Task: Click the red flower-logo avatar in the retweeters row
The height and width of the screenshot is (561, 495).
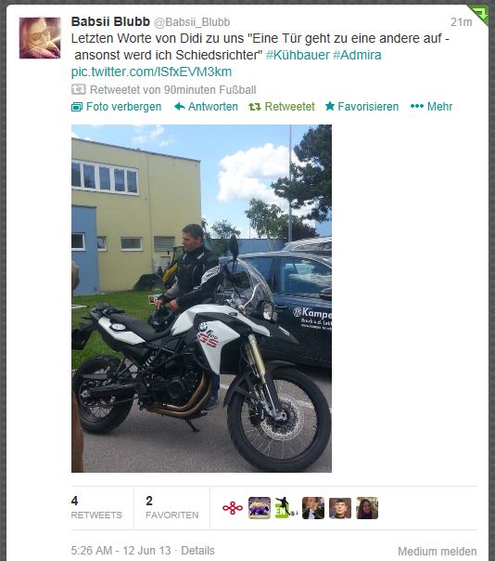Action: click(x=233, y=508)
